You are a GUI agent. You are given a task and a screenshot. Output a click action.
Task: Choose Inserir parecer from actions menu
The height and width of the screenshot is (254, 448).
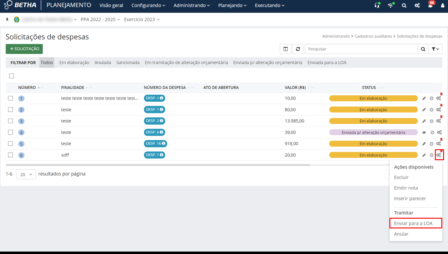point(410,199)
